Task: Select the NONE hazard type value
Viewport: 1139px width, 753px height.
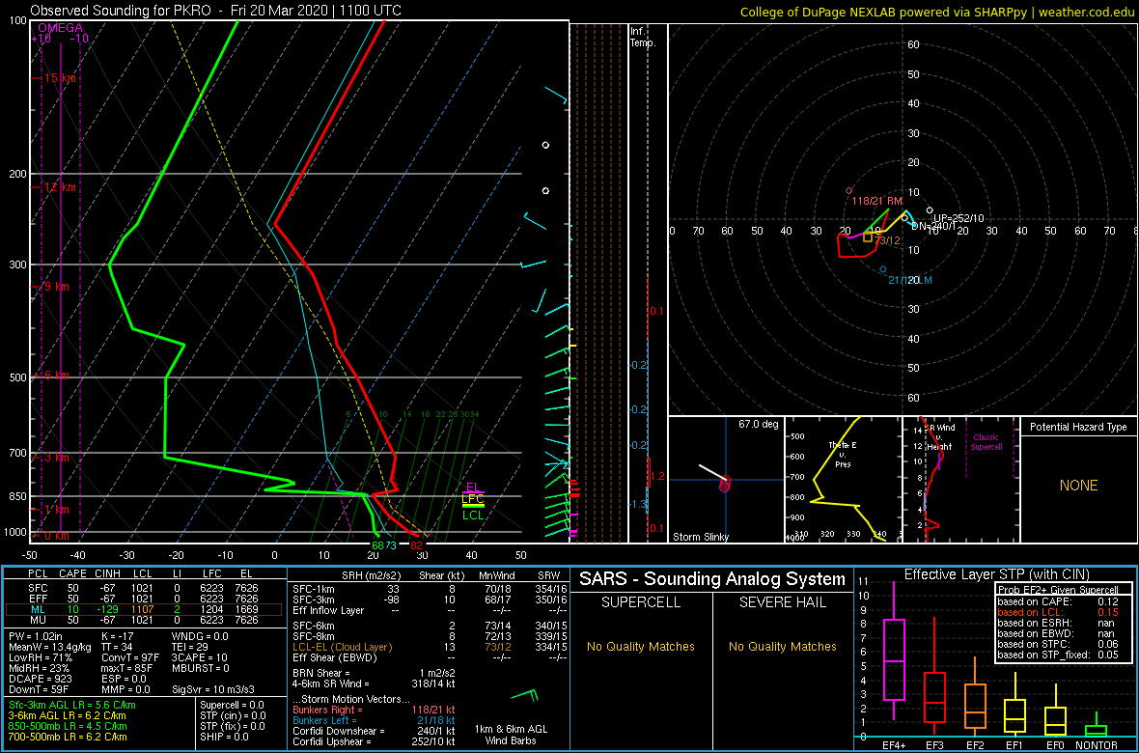Action: [1078, 486]
